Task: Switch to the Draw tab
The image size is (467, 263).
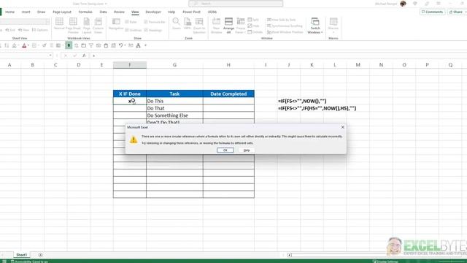Action: pyautogui.click(x=42, y=12)
